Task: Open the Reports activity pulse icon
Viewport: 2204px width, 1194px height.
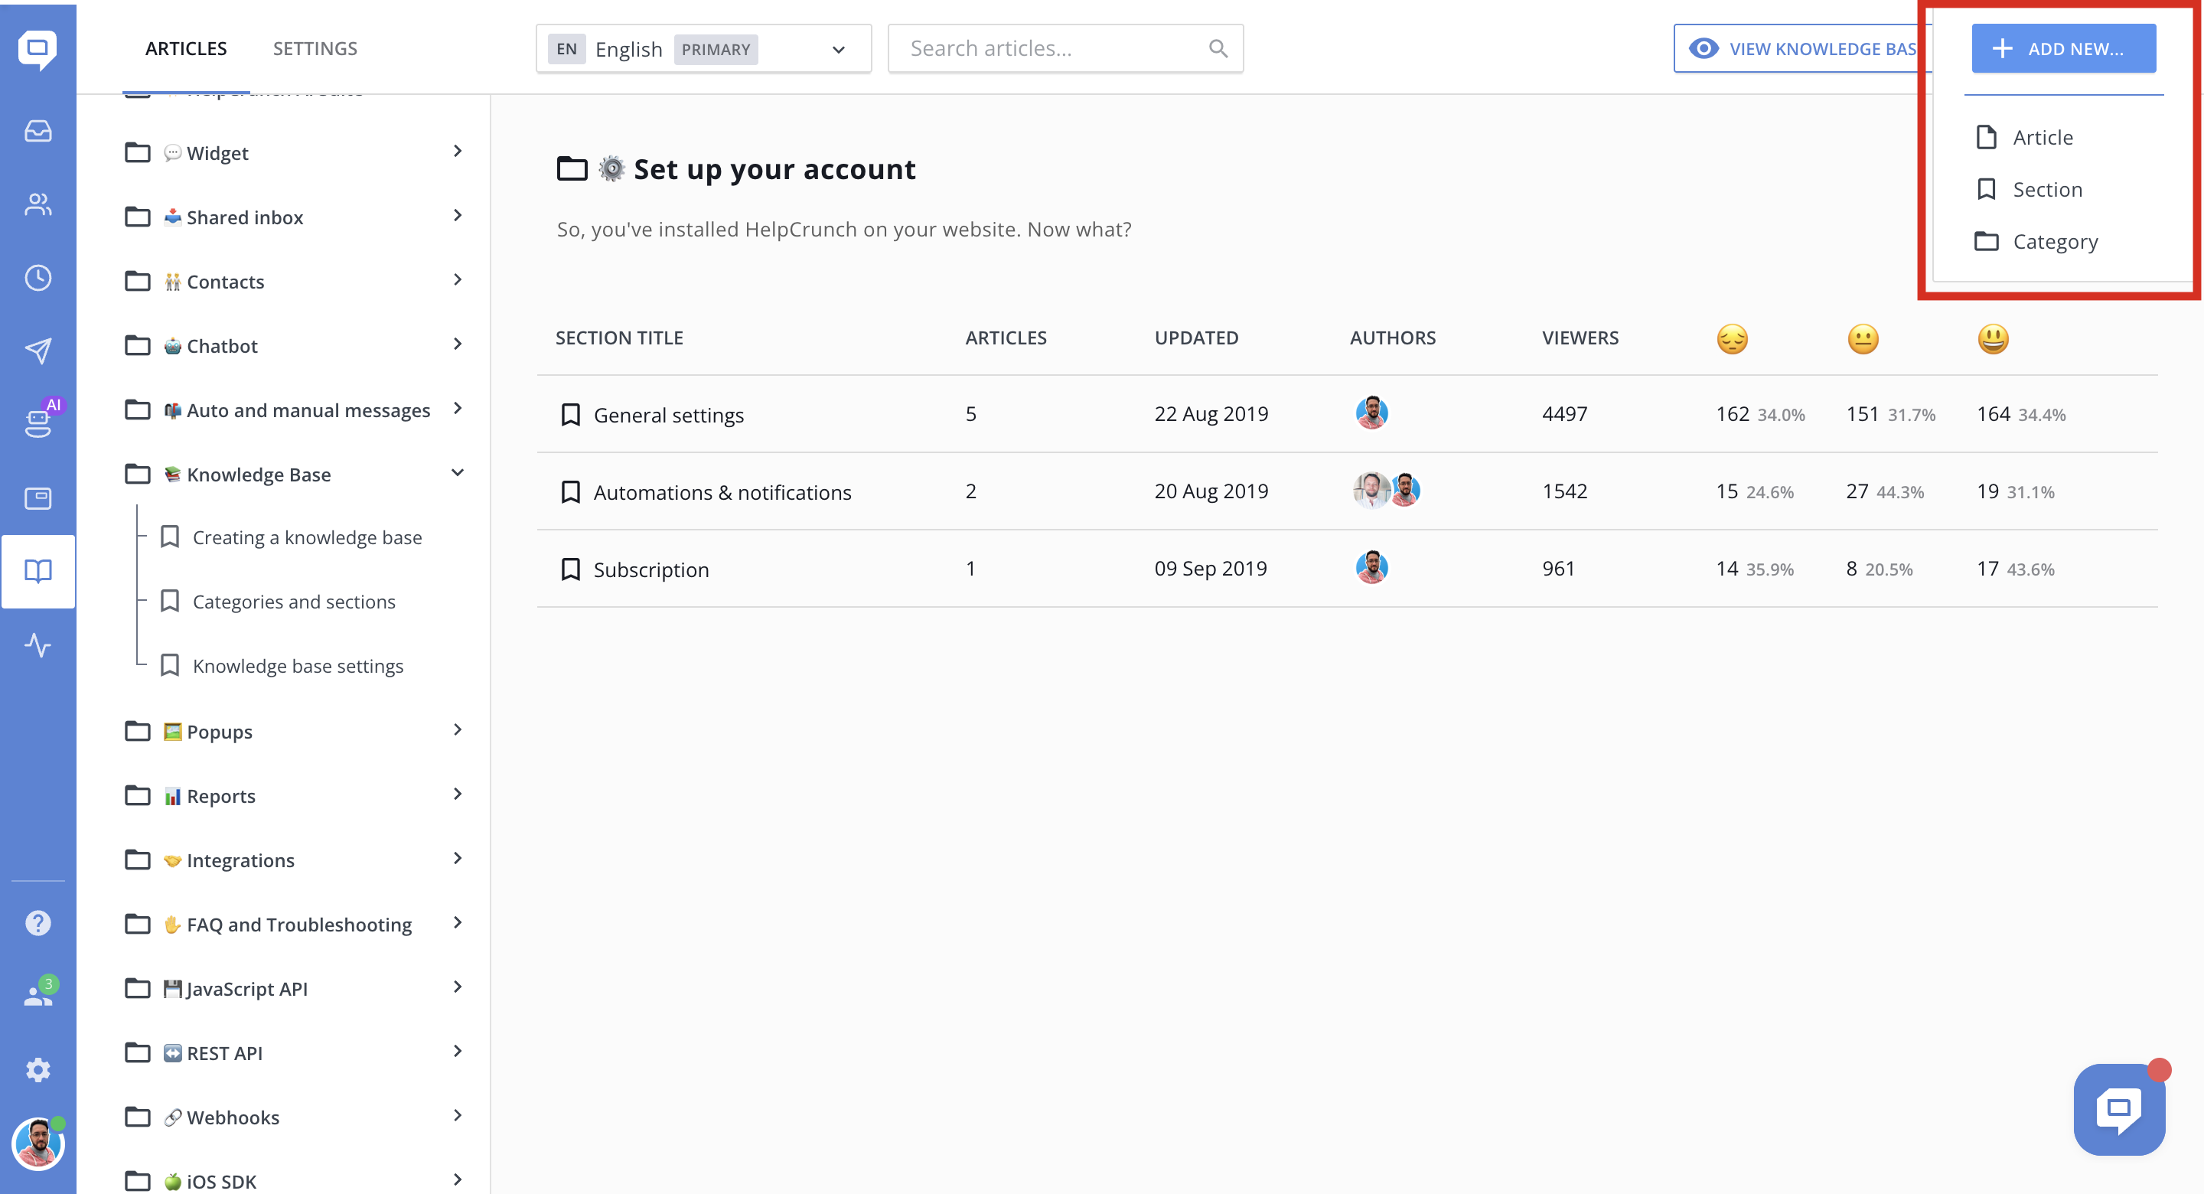Action: point(37,644)
